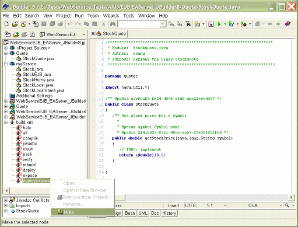Click the New file toolbar icon
Screen dimensions: 298x227
6,24
